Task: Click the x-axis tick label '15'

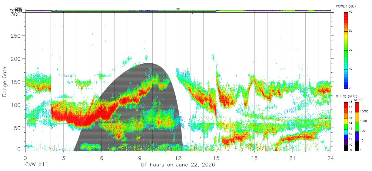Action: [x=216, y=158]
